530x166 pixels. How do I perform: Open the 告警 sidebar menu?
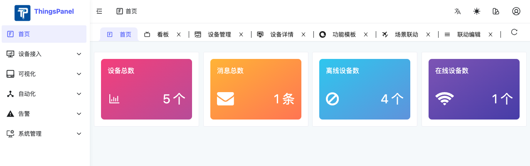point(44,114)
